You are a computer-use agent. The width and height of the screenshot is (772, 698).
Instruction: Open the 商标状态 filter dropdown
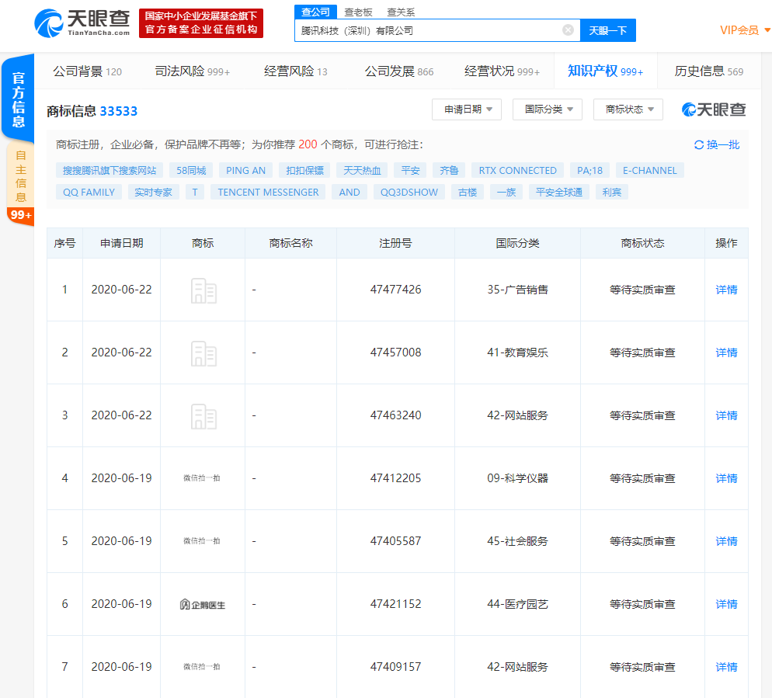pyautogui.click(x=628, y=109)
